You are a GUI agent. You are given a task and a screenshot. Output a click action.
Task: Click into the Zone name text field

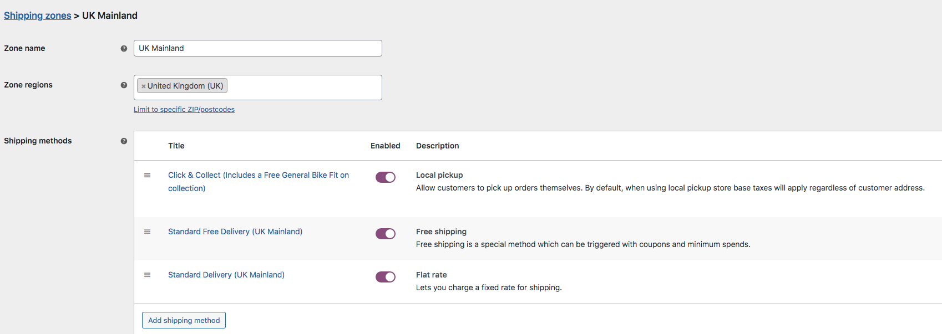257,48
